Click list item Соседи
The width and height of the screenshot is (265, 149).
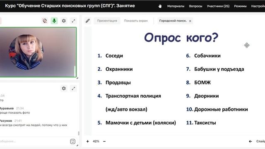[x=114, y=56]
